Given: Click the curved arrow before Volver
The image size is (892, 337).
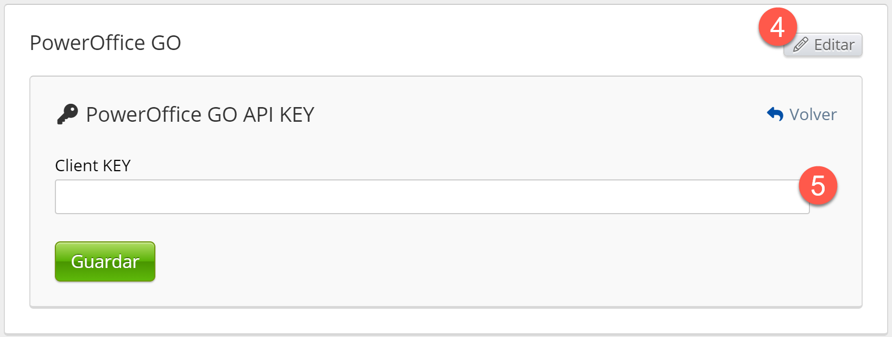Looking at the screenshot, I should pyautogui.click(x=775, y=114).
